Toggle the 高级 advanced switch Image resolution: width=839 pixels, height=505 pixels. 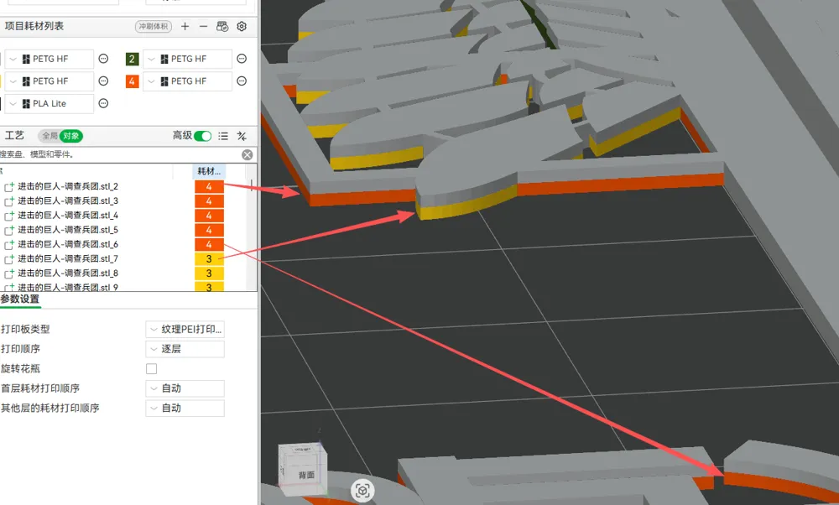pyautogui.click(x=203, y=136)
